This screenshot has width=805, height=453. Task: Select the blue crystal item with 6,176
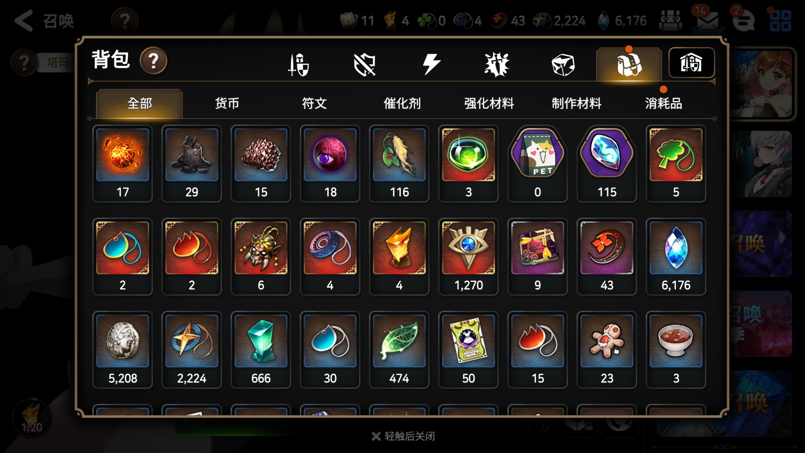click(x=676, y=257)
